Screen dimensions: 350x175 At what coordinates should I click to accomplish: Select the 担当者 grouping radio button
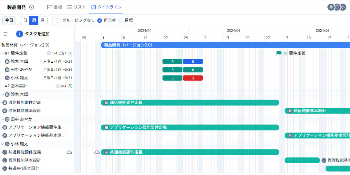click(99, 20)
